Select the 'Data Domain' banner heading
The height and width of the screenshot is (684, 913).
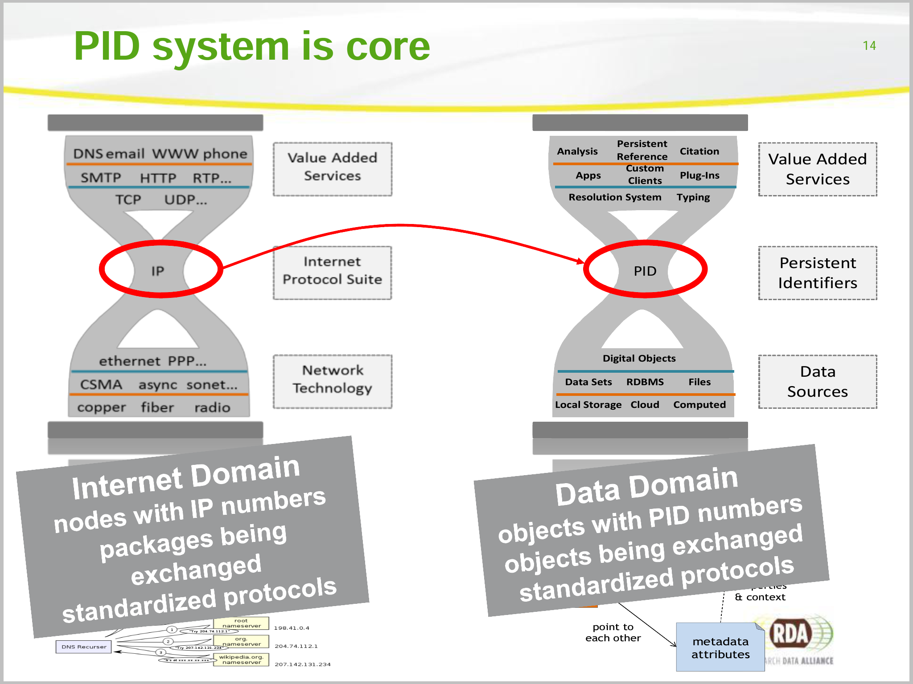(x=646, y=486)
